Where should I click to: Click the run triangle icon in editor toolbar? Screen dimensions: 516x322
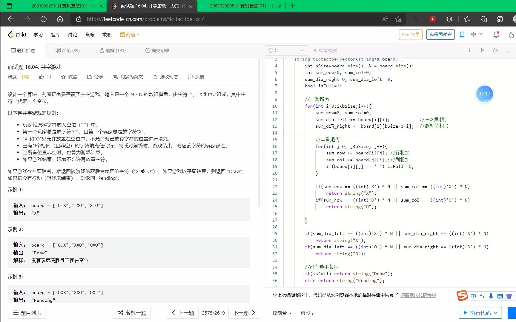[482, 50]
